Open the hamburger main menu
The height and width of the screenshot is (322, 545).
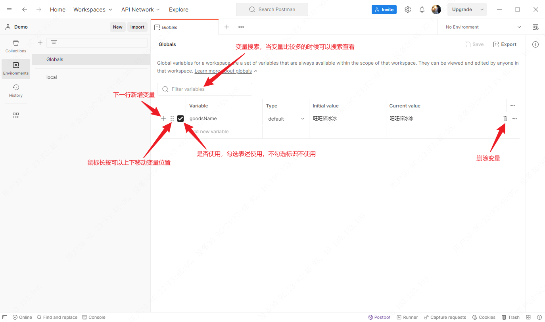click(9, 10)
